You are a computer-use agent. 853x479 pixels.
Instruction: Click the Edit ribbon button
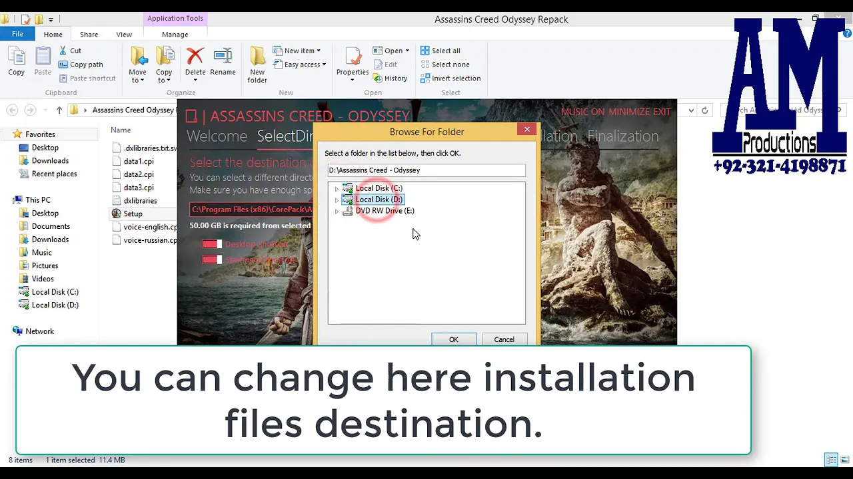[385, 65]
